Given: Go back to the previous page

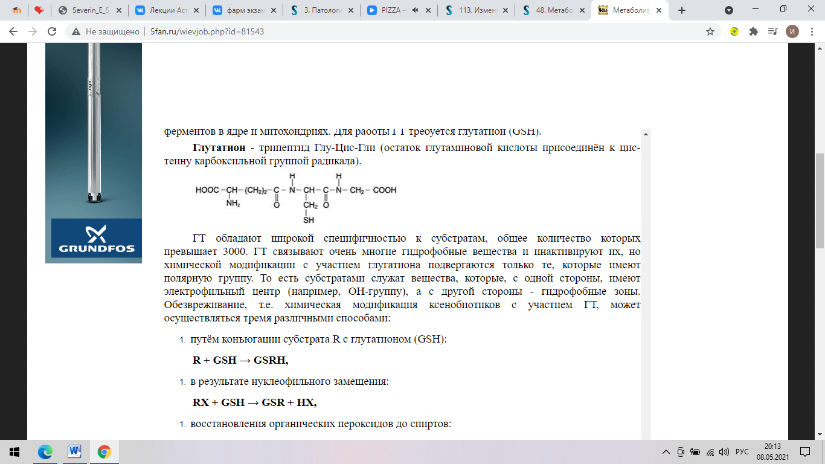Looking at the screenshot, I should point(13,31).
